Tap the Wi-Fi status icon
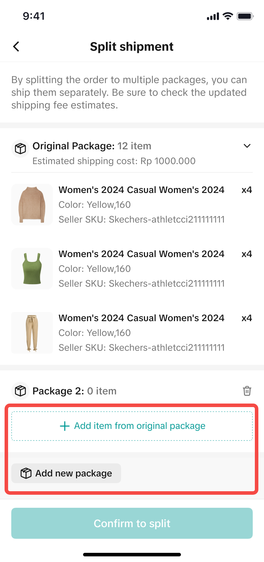264x562 pixels. point(228,16)
